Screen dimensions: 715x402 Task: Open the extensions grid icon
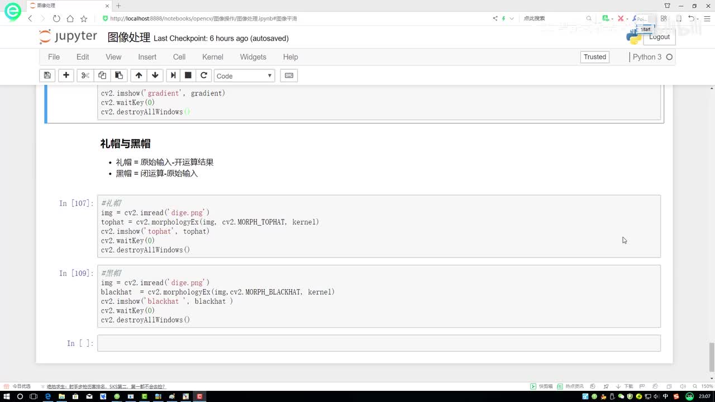point(664,18)
